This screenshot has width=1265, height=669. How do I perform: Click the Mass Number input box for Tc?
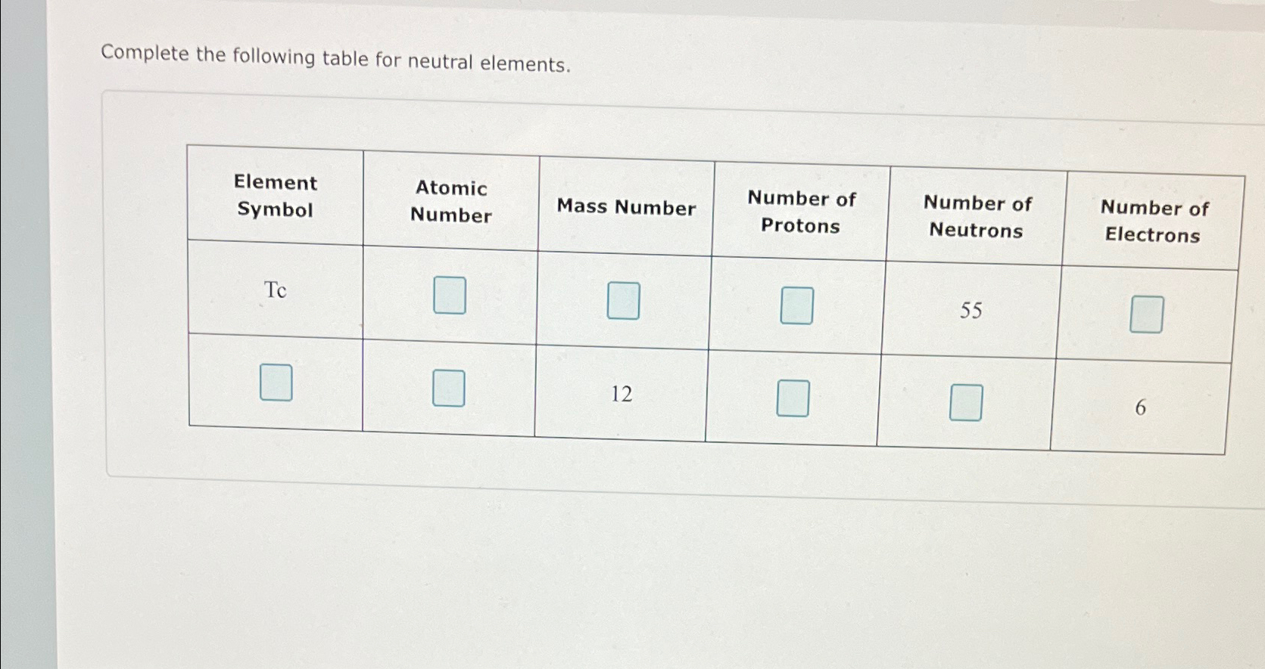623,301
